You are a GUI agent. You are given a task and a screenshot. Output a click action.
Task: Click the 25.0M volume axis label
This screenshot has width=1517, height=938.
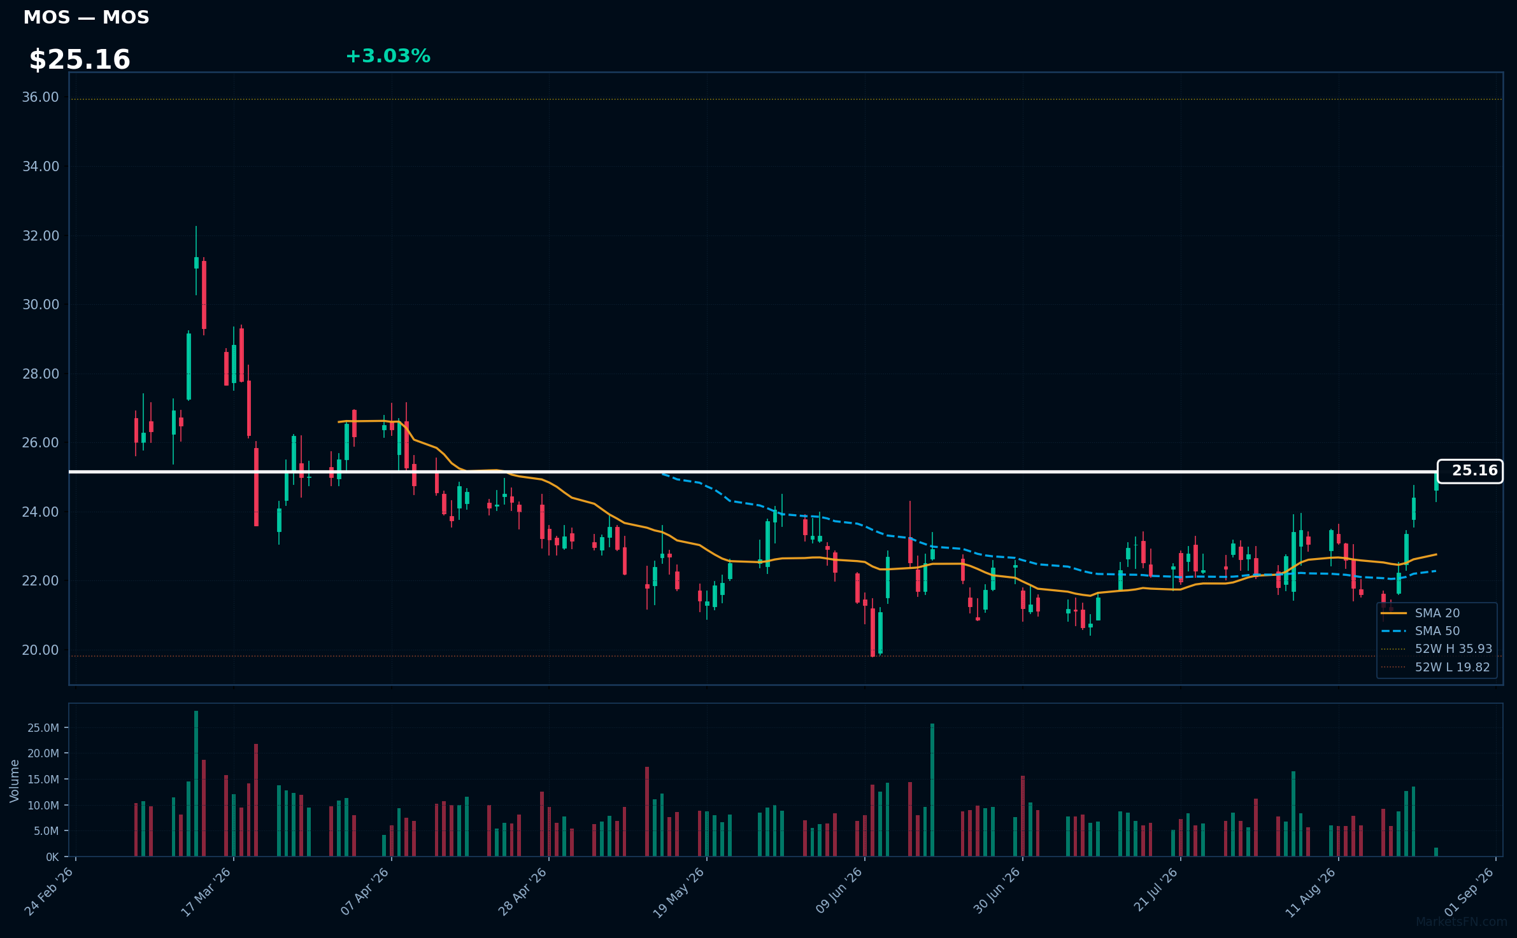tap(43, 728)
